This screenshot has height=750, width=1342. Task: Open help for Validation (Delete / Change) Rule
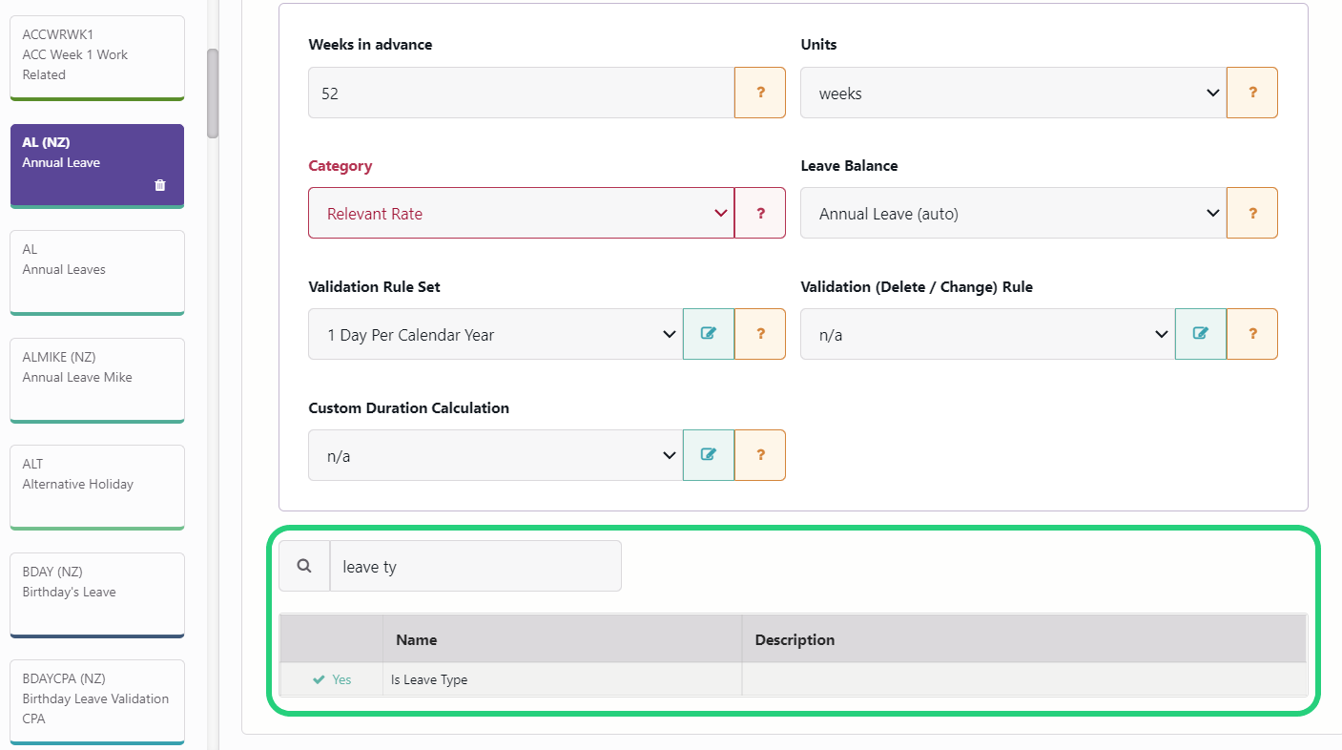[x=1252, y=334]
